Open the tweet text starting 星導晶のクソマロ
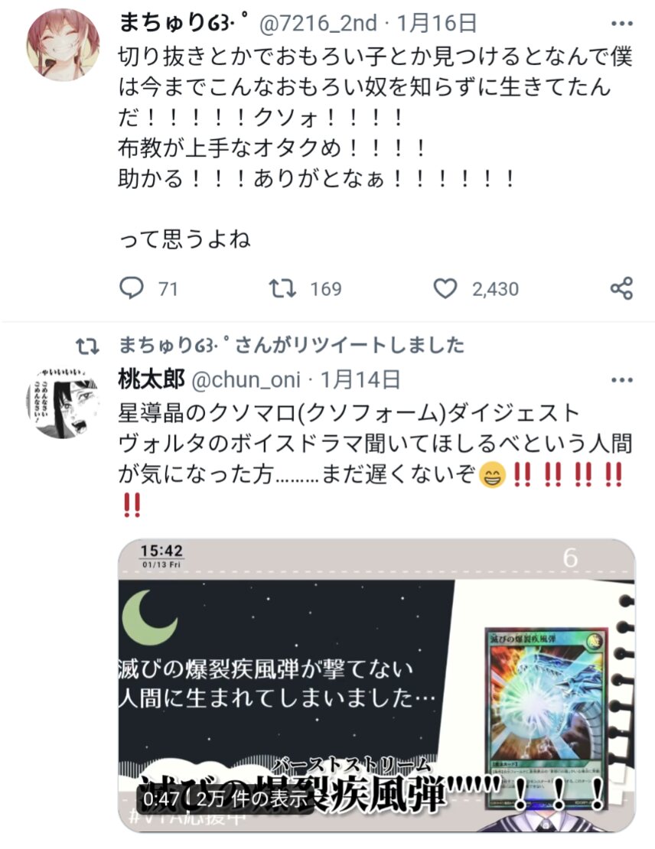Viewport: 655px width, 849px height. click(375, 459)
